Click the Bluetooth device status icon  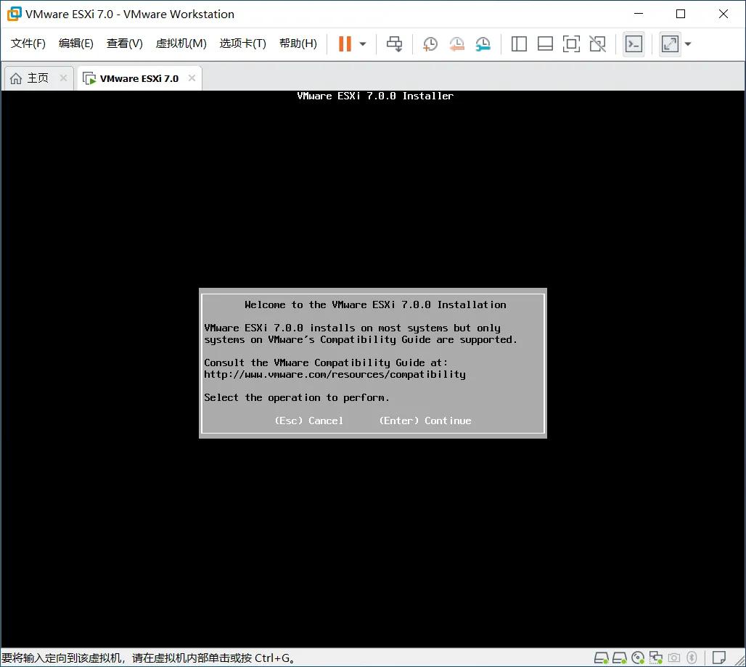692,658
